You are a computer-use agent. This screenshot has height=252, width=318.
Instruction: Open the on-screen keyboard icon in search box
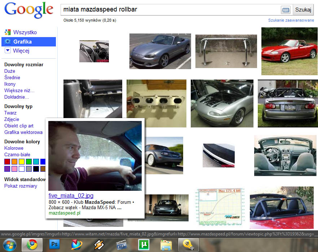pyautogui.click(x=286, y=10)
